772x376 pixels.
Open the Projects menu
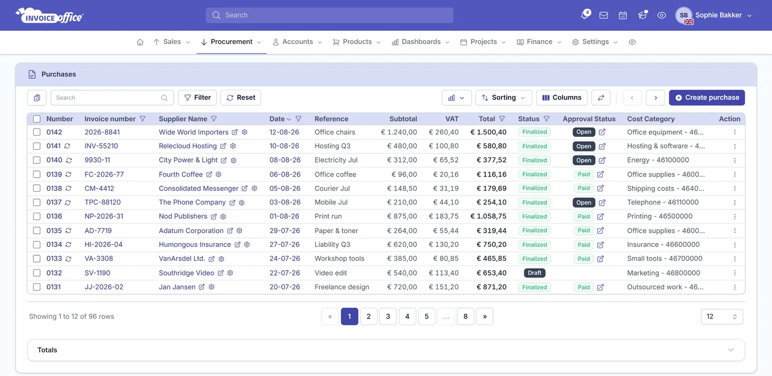(x=484, y=42)
